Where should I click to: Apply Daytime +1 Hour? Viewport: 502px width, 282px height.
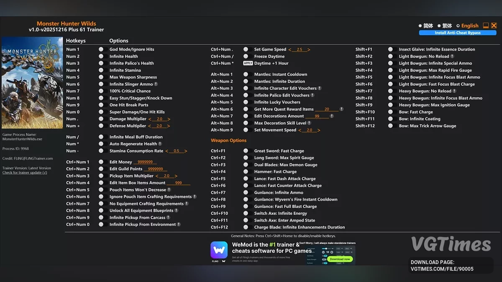(x=248, y=63)
